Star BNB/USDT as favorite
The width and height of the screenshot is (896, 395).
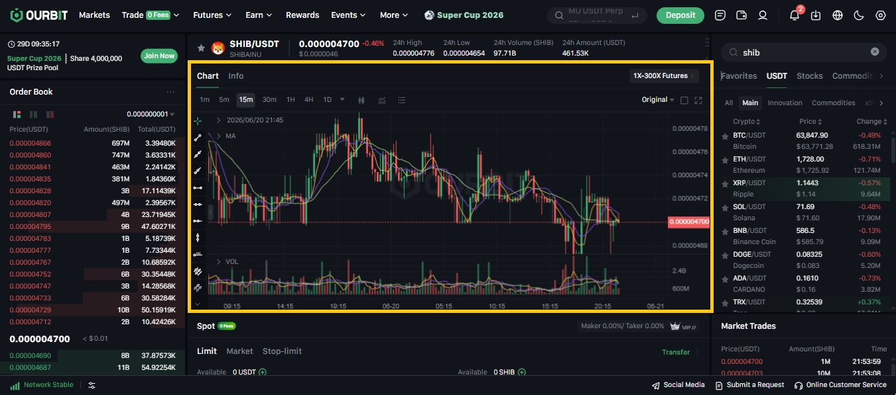pos(725,231)
